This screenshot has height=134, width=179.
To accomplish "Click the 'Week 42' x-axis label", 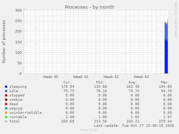I will [x=111, y=77].
